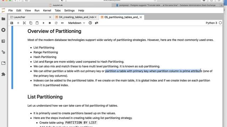227x127 pixels.
Task: Click 'Here are the steps involved' bullet
Action: 83,118
